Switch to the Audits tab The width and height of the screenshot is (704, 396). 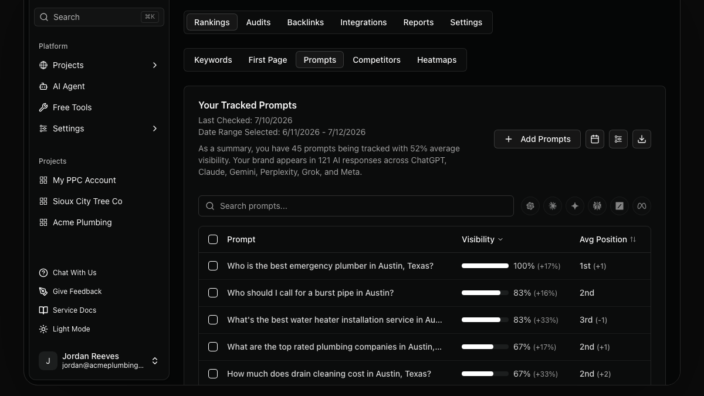258,22
